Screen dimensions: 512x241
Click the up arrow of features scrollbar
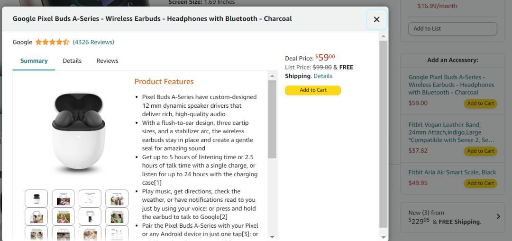point(272,76)
